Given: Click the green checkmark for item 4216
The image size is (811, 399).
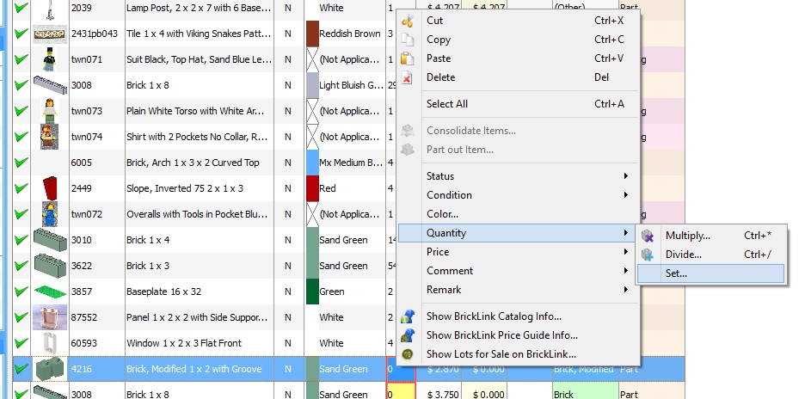Looking at the screenshot, I should pos(22,369).
